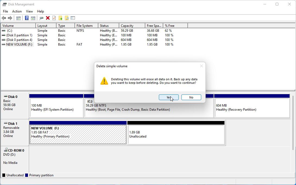Image resolution: width=296 pixels, height=185 pixels.
Task: Click the Disk 0 Basic label panel
Action: coord(15,106)
